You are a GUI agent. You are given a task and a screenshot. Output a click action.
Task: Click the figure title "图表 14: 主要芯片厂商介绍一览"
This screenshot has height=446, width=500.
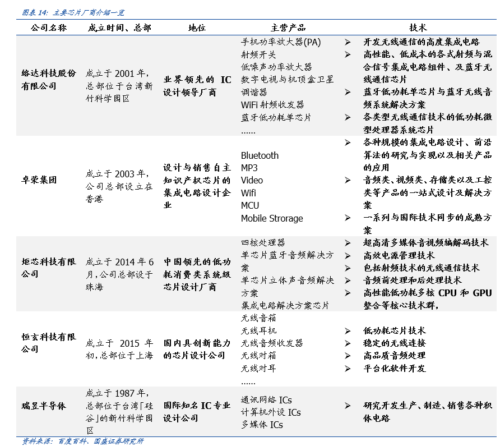click(x=73, y=12)
